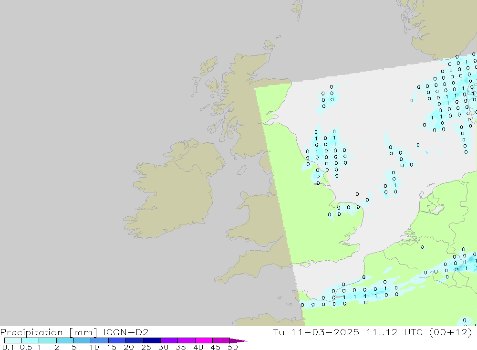The width and height of the screenshot is (477, 350).
Task: Click the '20' legend tick label
Action: 129,347
